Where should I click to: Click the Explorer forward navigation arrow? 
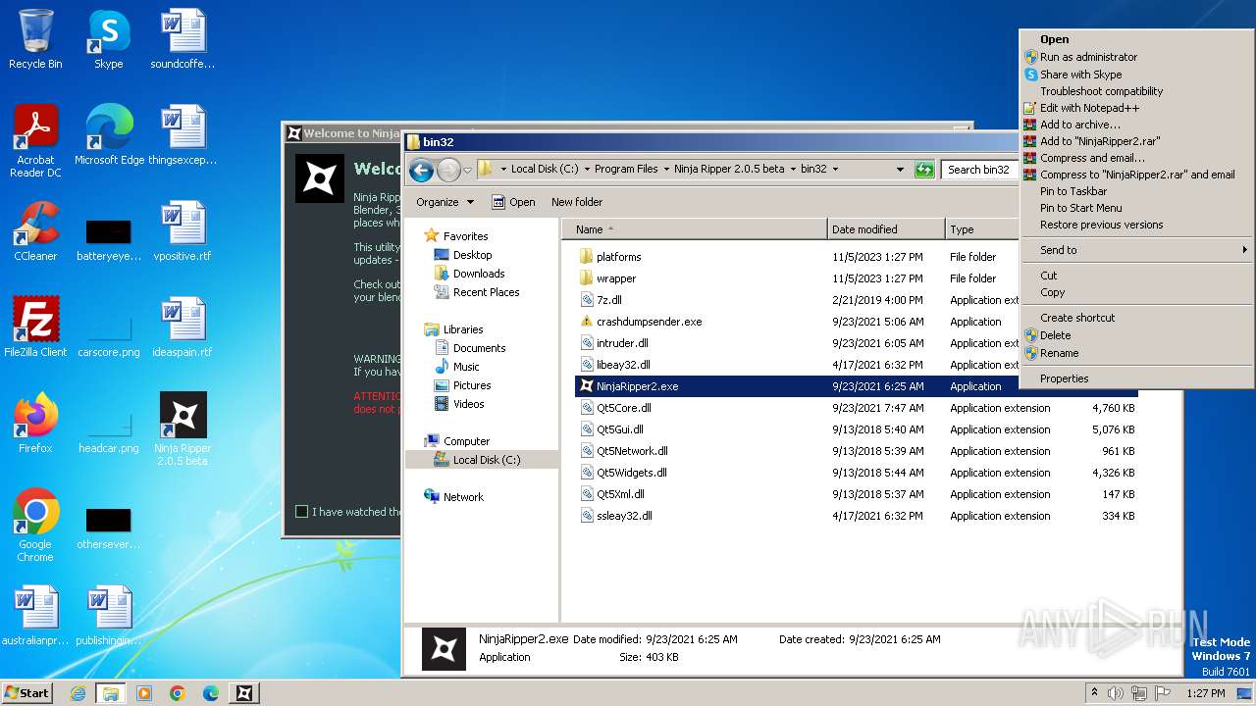tap(448, 170)
